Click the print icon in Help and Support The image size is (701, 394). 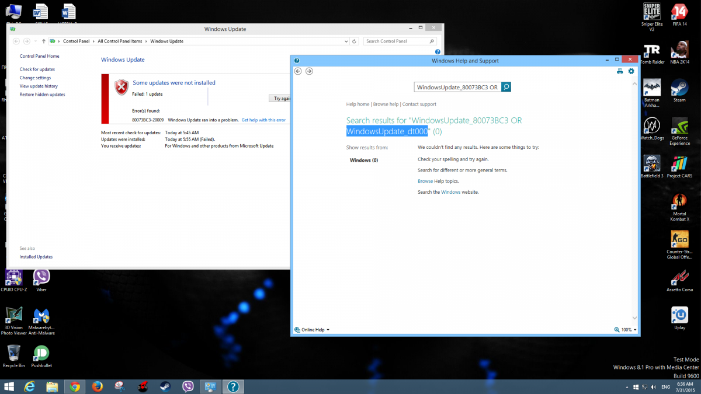tap(620, 71)
